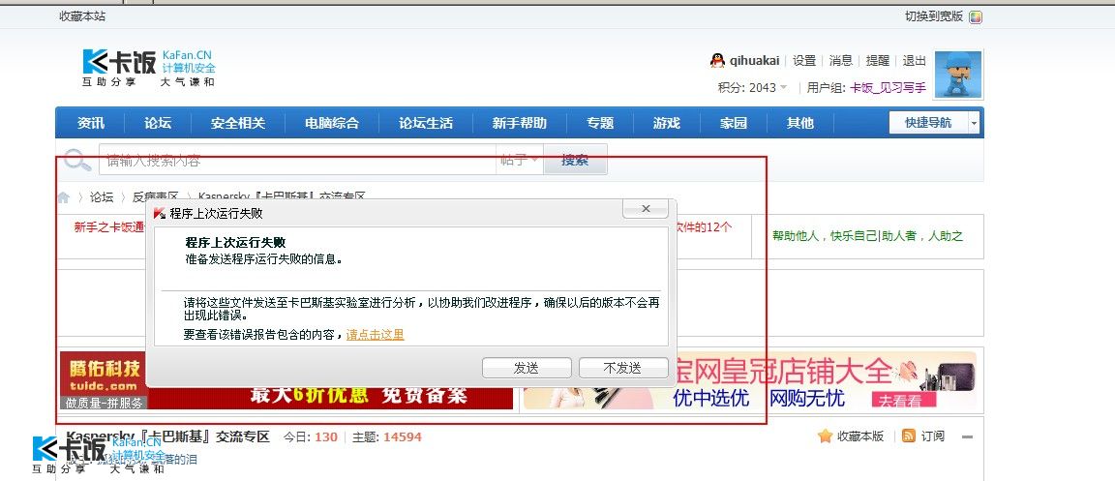Click 论坛 in the breadcrumb
Viewport: 1115px width, 481px height.
point(102,197)
